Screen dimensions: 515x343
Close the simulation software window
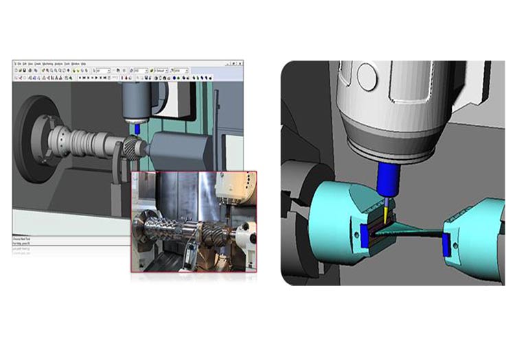click(240, 64)
